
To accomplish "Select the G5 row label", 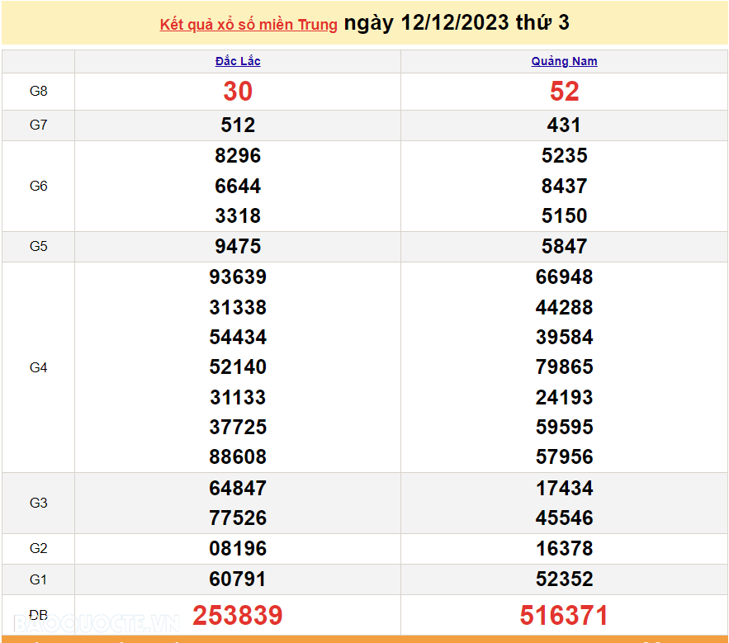I will tap(39, 247).
